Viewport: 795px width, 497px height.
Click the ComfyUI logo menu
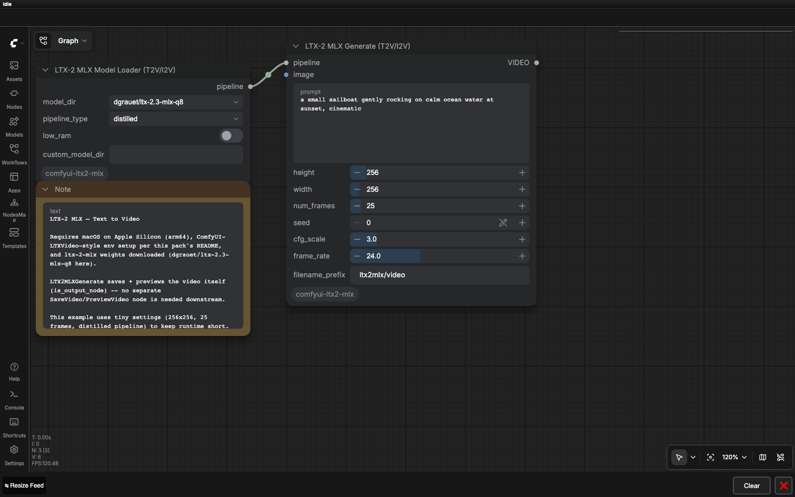(x=16, y=43)
